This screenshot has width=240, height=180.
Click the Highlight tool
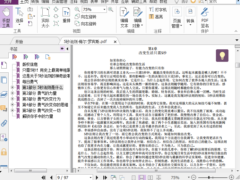click(x=156, y=17)
